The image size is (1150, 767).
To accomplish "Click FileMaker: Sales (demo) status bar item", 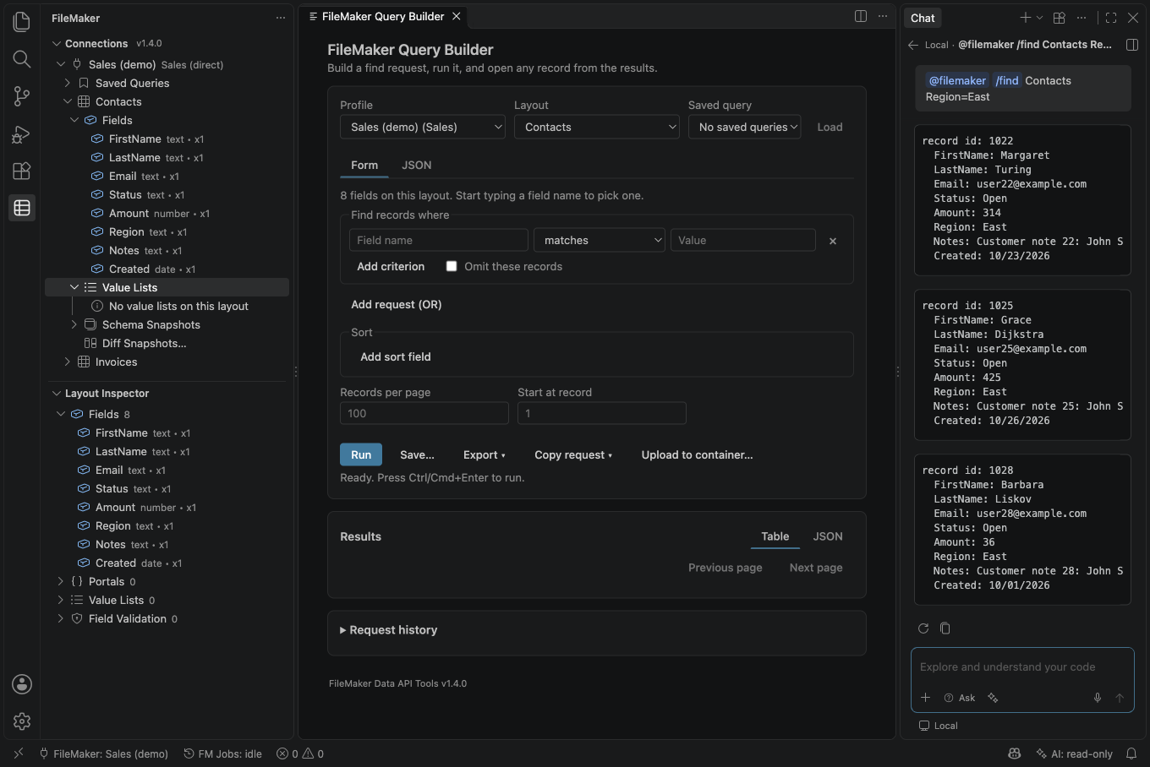I will click(x=104, y=753).
